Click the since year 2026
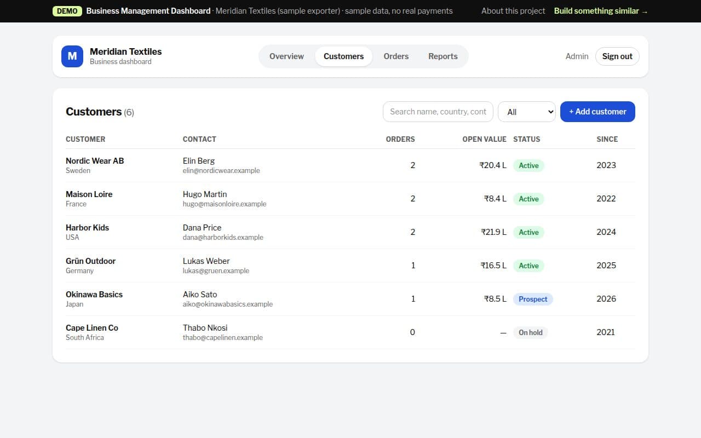This screenshot has width=701, height=438. click(x=606, y=299)
